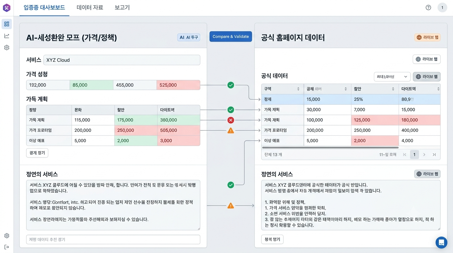Viewport: 453px width, 253px height.
Task: Open the user avatar labeled 1
Action: 442,8
